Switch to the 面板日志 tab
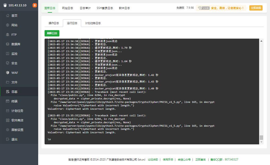The image size is (270, 165). click(x=50, y=8)
